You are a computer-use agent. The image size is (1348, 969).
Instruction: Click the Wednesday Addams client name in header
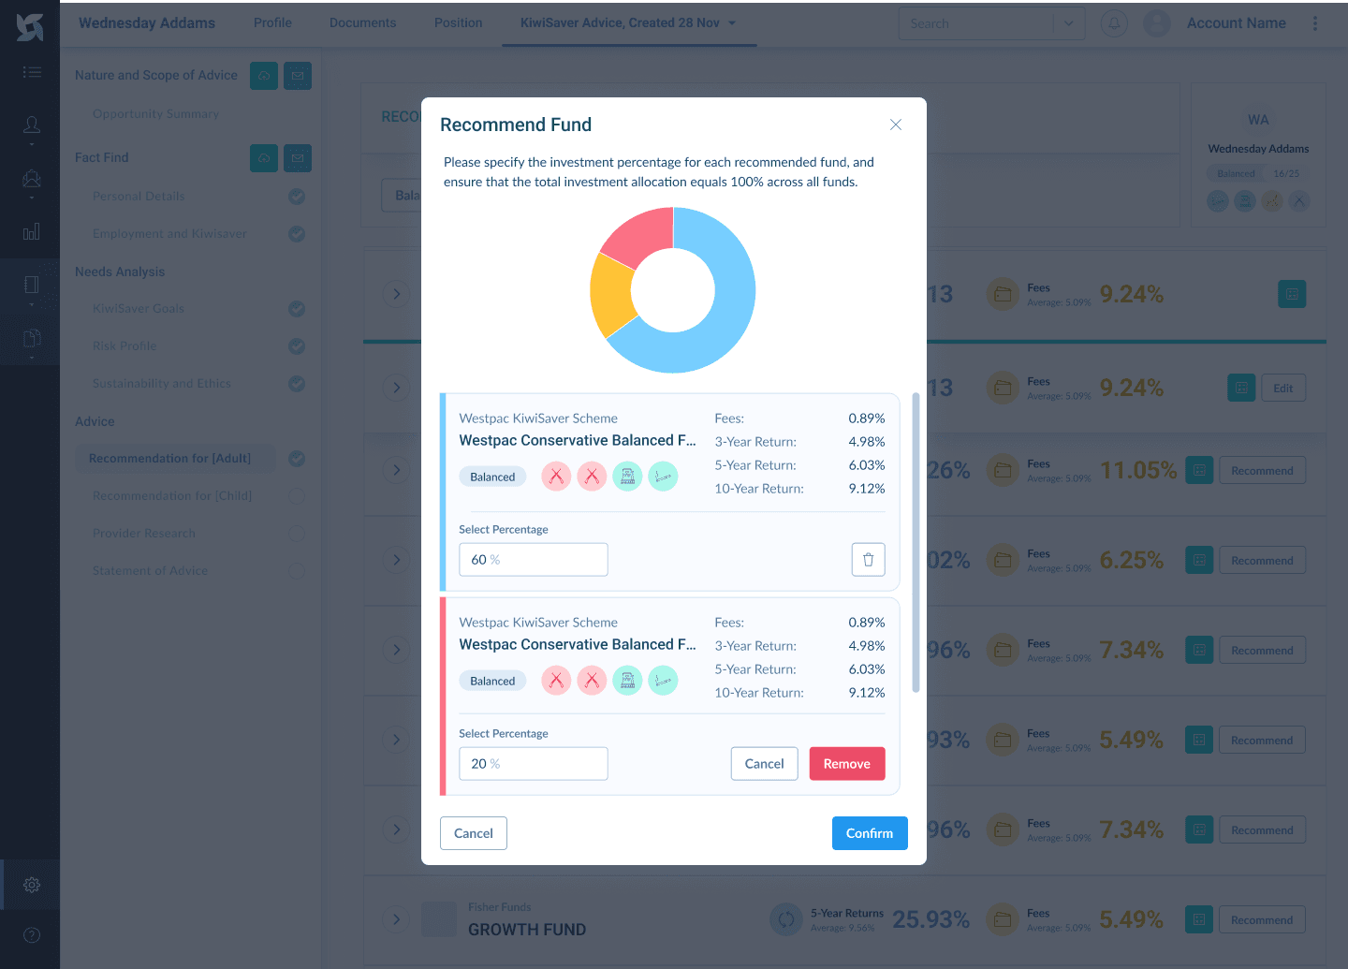pos(147,23)
